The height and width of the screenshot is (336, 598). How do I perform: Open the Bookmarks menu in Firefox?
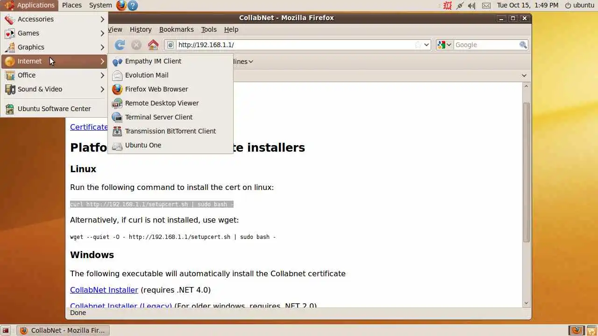176,29
